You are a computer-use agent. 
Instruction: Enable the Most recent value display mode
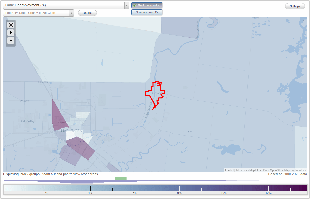(147, 5)
